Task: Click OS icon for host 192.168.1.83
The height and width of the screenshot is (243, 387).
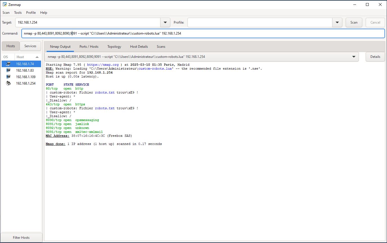Action: [8, 70]
